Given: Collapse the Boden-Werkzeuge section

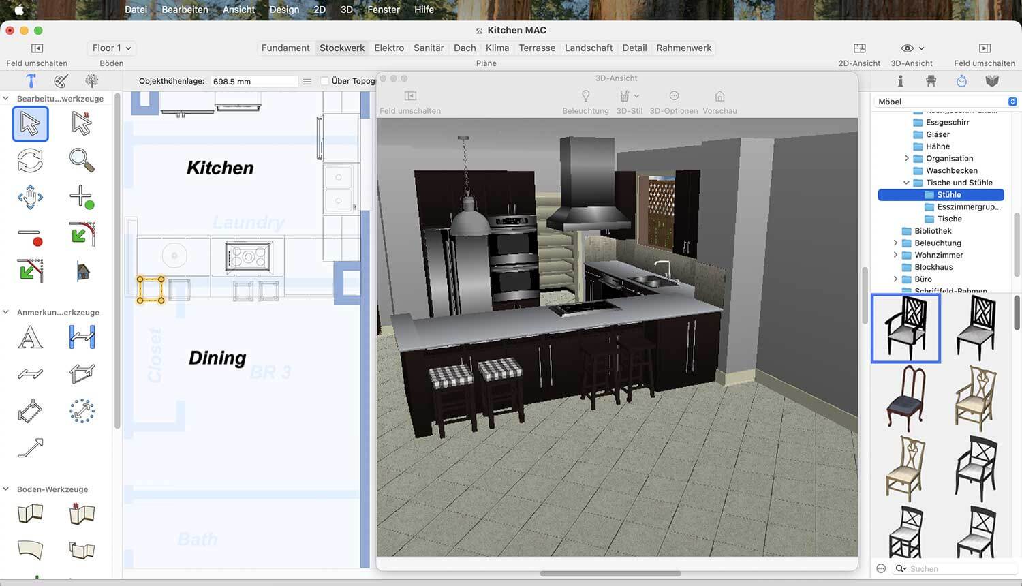Looking at the screenshot, I should (6, 489).
